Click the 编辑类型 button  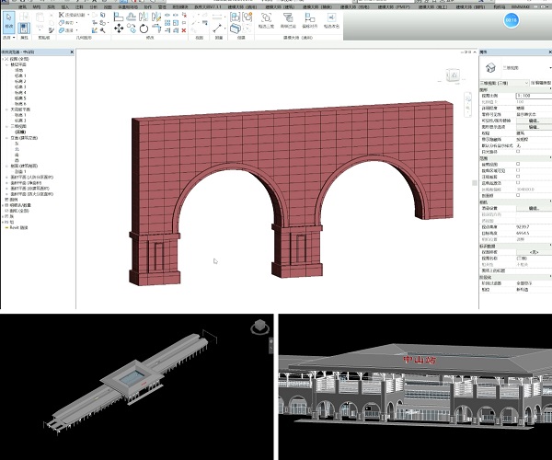(x=542, y=83)
